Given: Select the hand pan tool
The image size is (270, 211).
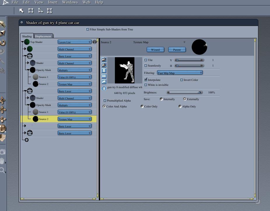Looking at the screenshot, I should click(x=2, y=161).
